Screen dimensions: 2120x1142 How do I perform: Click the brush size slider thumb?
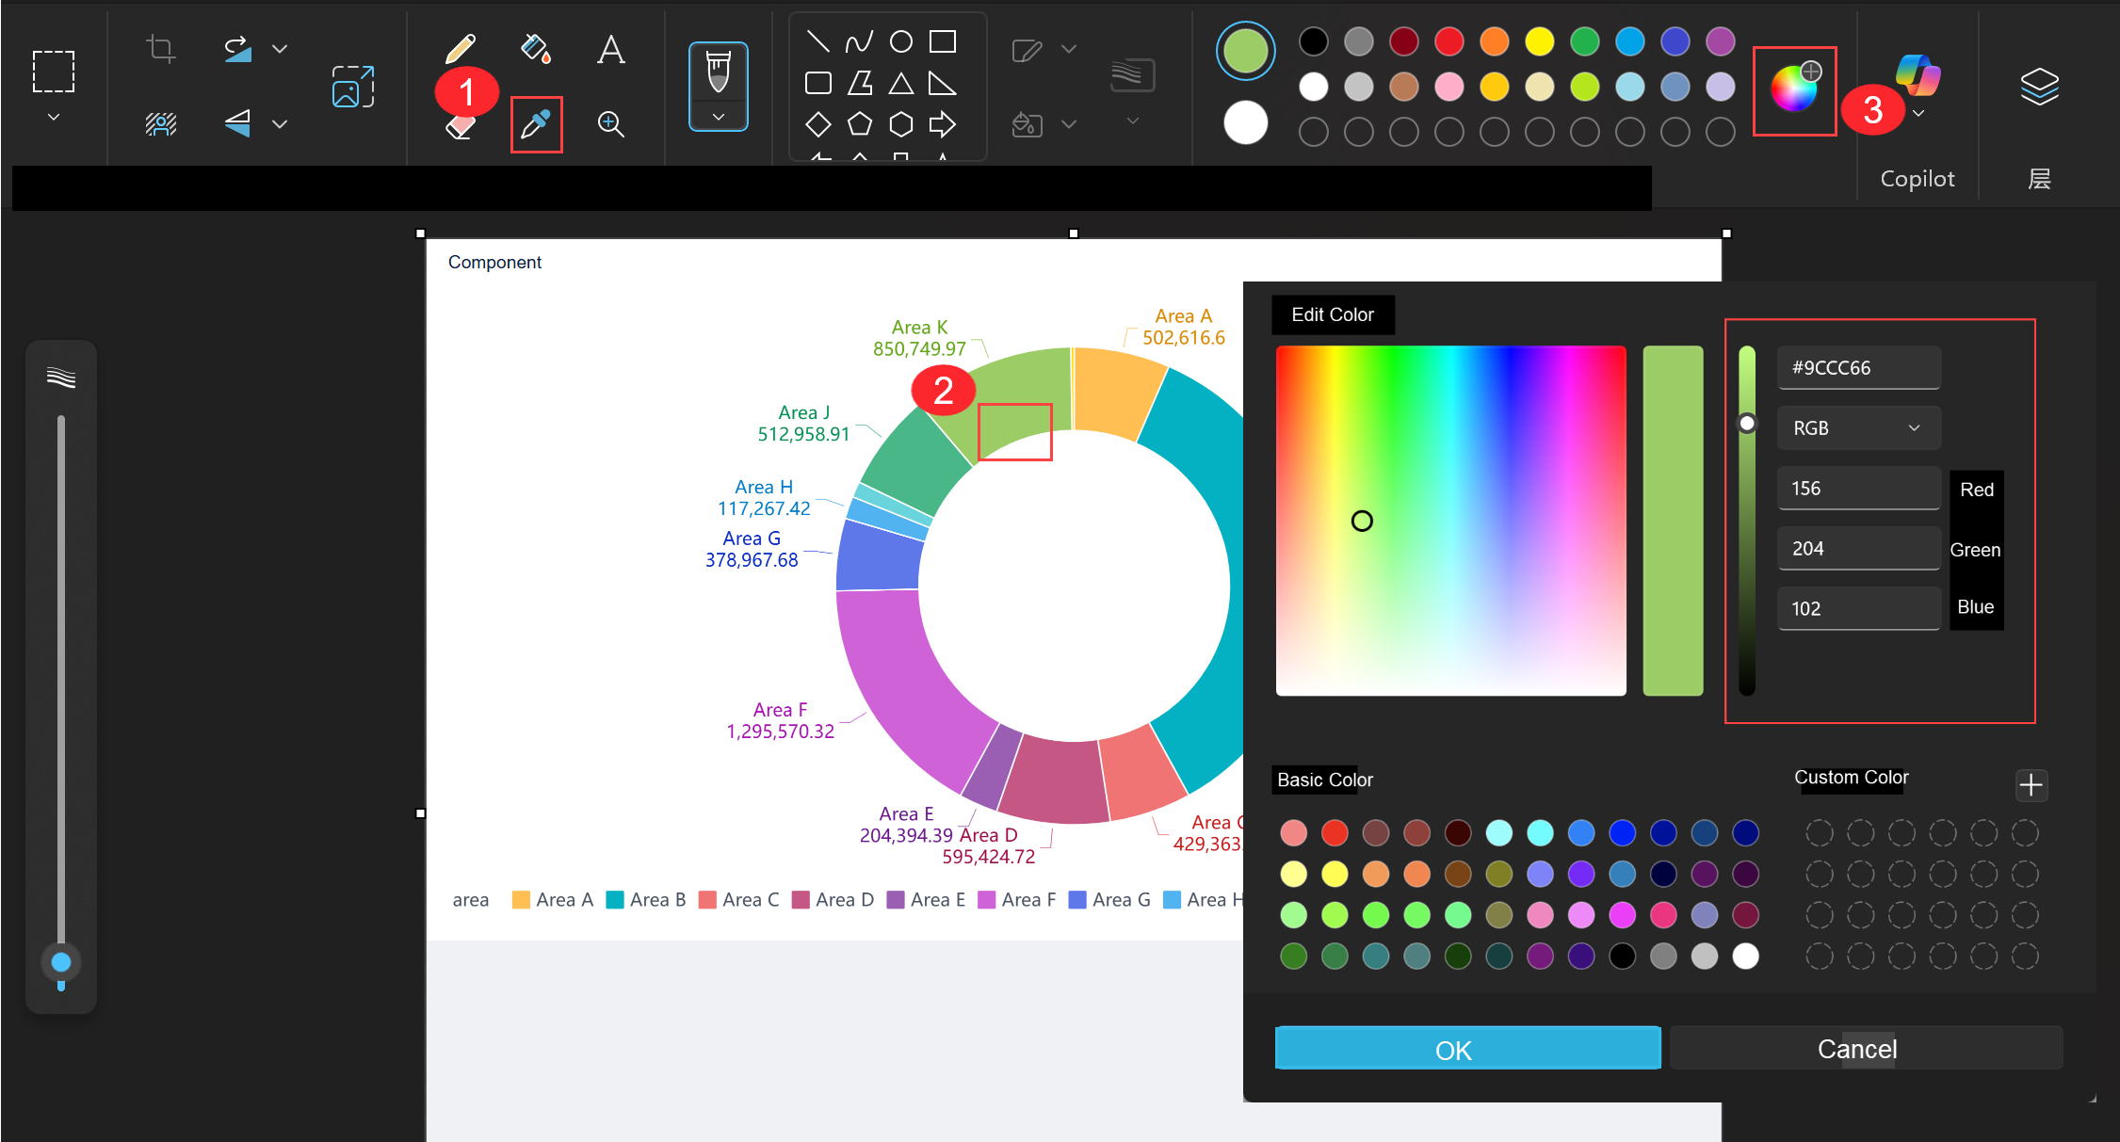[61, 962]
